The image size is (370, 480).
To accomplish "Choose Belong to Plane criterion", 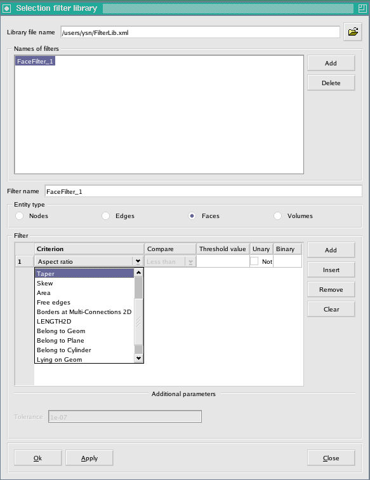I will tap(60, 340).
